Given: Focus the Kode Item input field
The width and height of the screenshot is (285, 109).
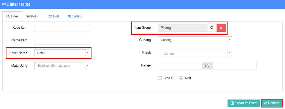Looking at the screenshot, I should [62, 28].
